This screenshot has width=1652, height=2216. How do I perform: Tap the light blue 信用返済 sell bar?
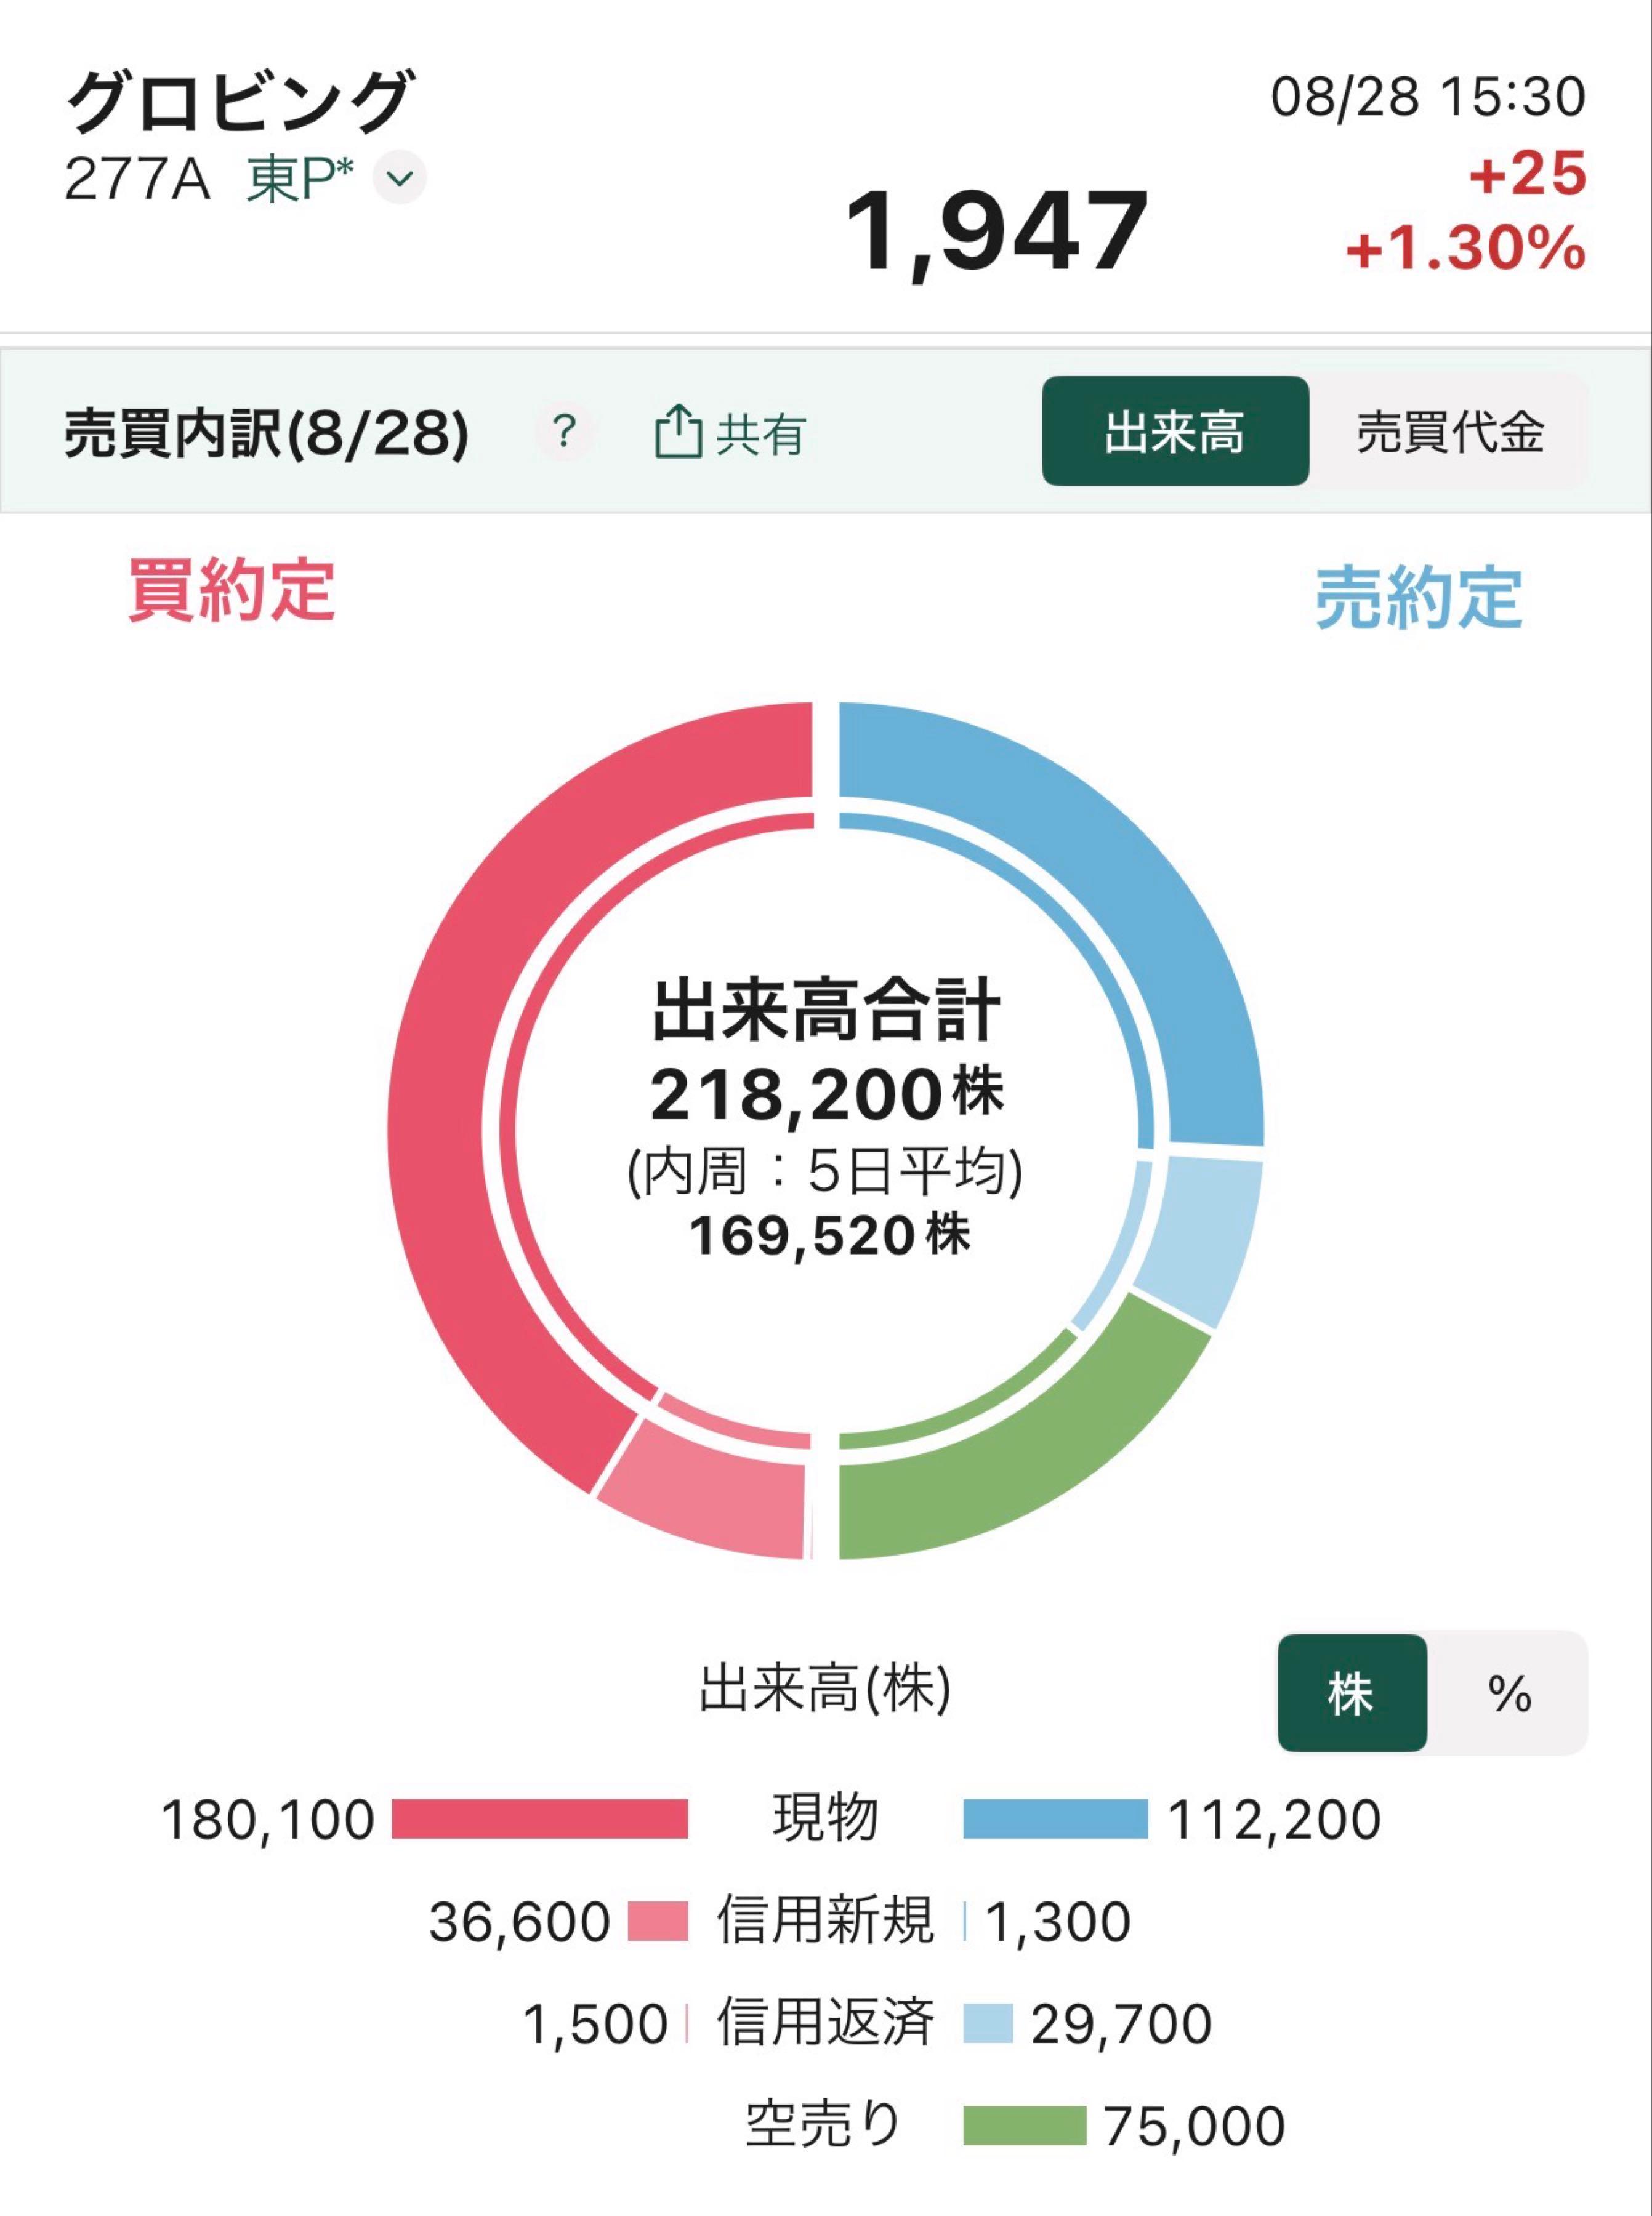pyautogui.click(x=988, y=2023)
